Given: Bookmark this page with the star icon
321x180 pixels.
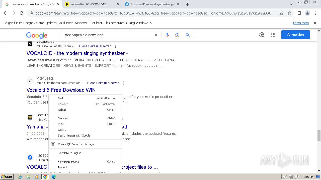Looking at the screenshot, I should point(289,13).
